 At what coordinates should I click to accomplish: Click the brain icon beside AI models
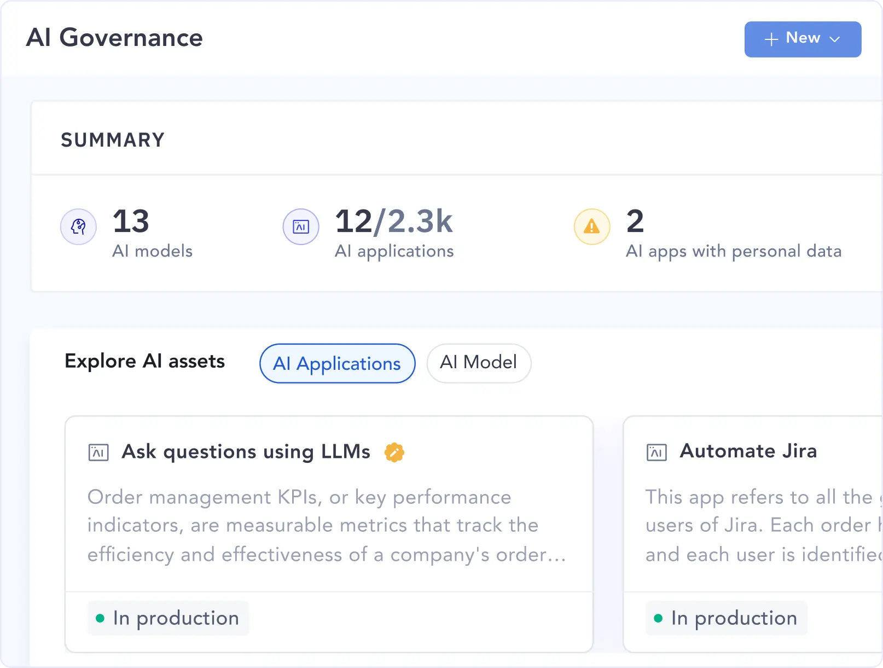coord(78,226)
